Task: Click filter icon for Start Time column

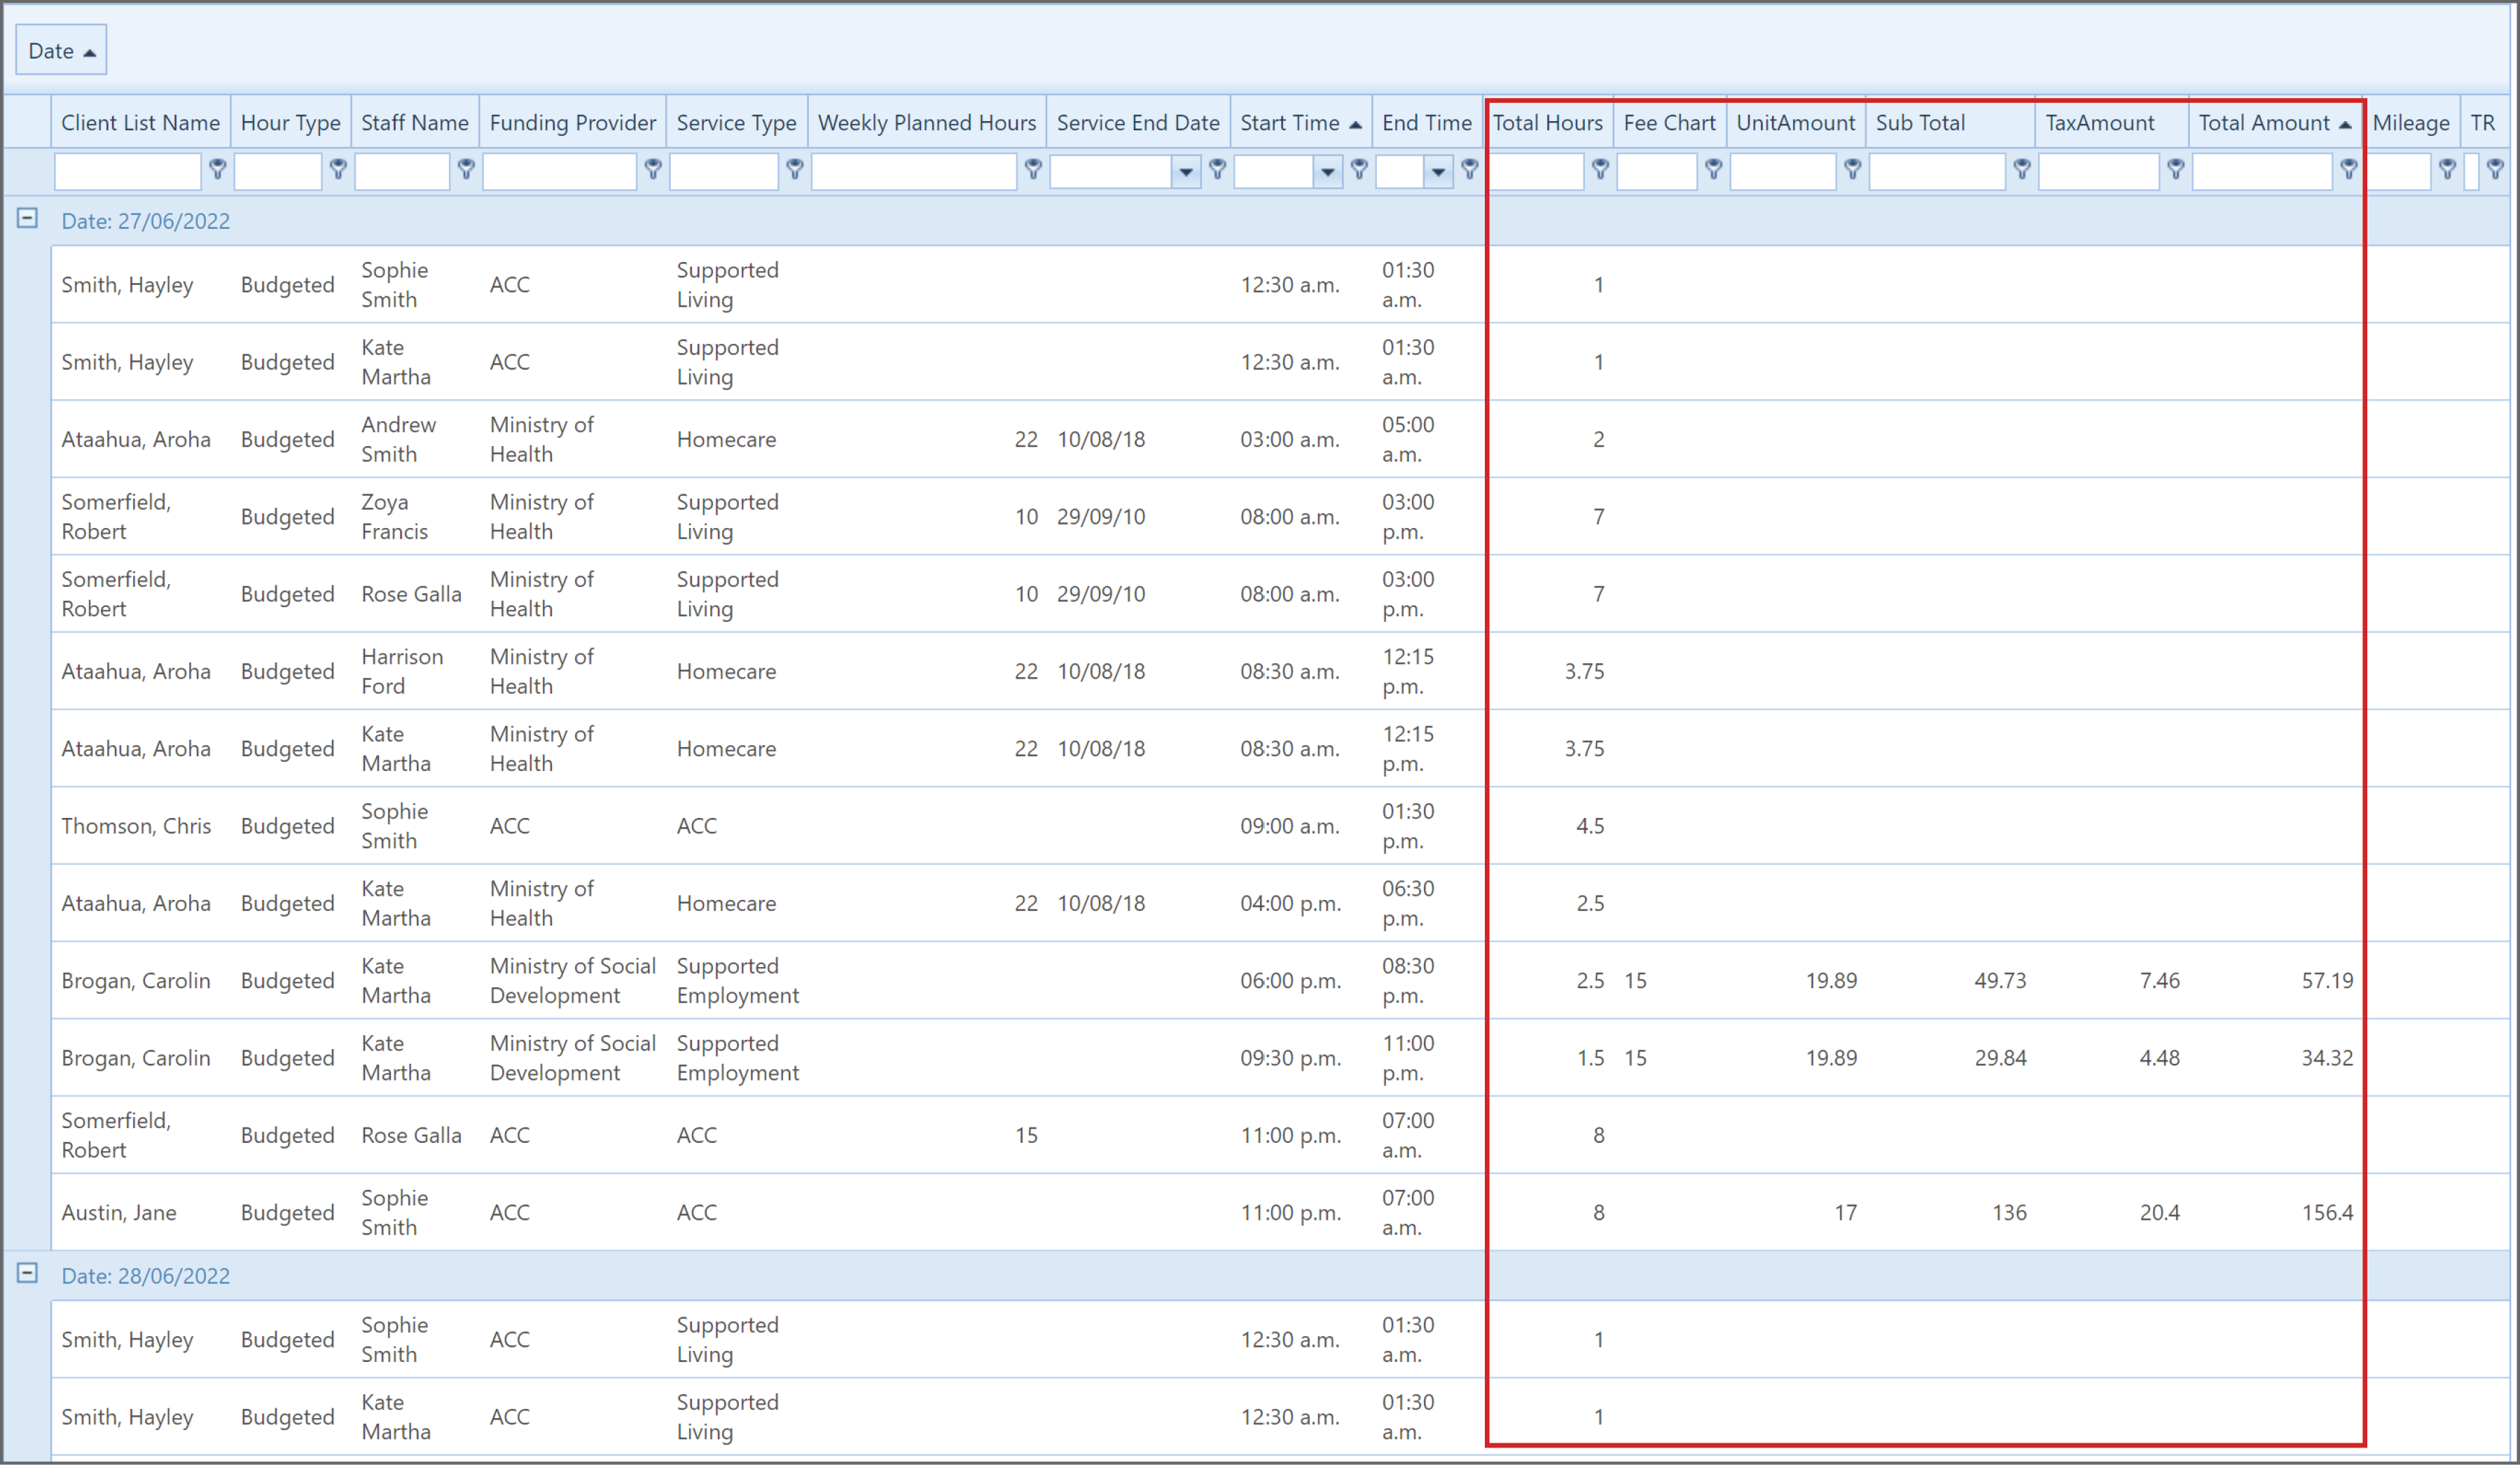Action: click(1360, 169)
